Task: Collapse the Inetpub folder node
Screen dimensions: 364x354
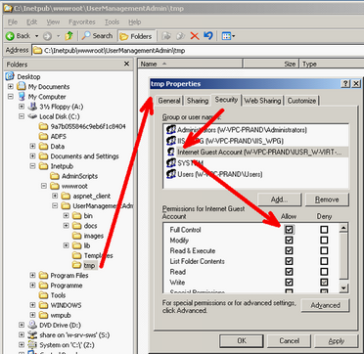Action: click(32, 166)
